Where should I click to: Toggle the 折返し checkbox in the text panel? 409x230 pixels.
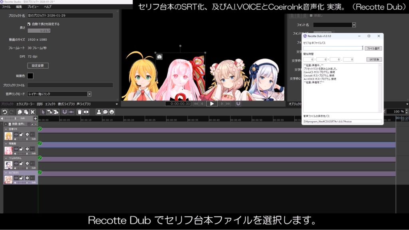(311, 16)
